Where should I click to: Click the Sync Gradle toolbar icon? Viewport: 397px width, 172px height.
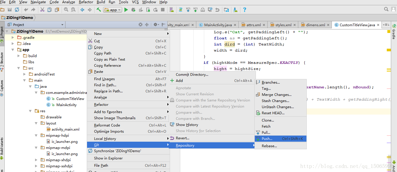pyautogui.click(x=181, y=10)
